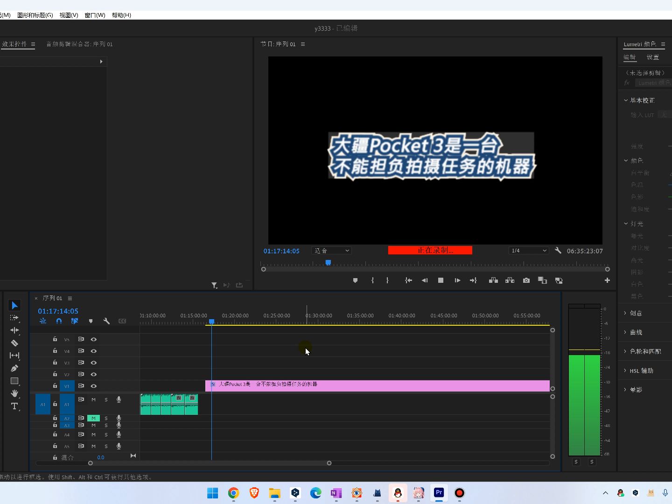Add marker in the timeline panel

click(91, 321)
